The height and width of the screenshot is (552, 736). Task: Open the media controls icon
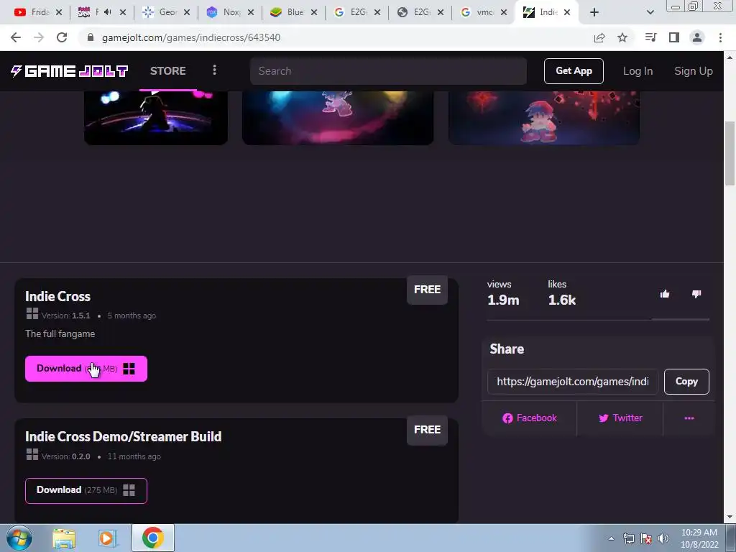point(650,37)
